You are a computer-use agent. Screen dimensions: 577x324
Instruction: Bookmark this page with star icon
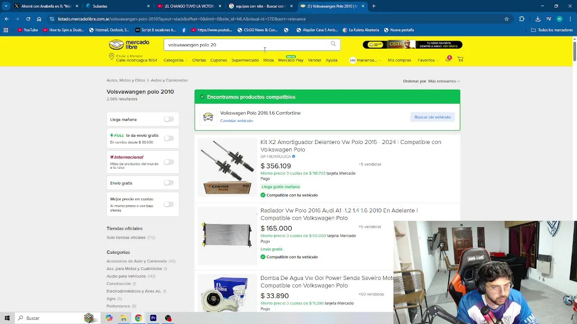(507, 19)
